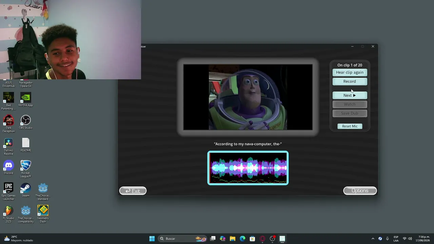Click the "On clip 1 of 20" label
This screenshot has height=244, width=434.
[x=350, y=65]
